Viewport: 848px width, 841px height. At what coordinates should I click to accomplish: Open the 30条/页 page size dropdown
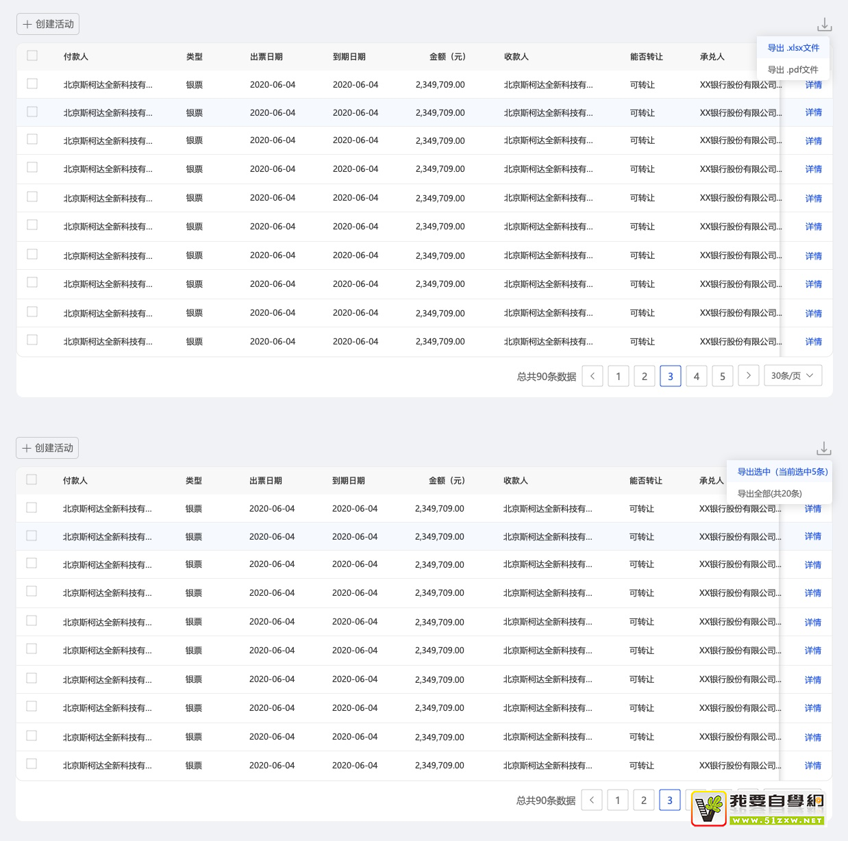(793, 376)
